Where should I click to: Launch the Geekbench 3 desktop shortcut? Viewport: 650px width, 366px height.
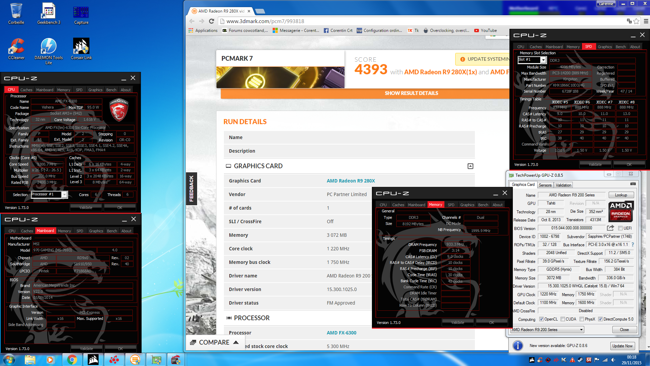[49, 14]
